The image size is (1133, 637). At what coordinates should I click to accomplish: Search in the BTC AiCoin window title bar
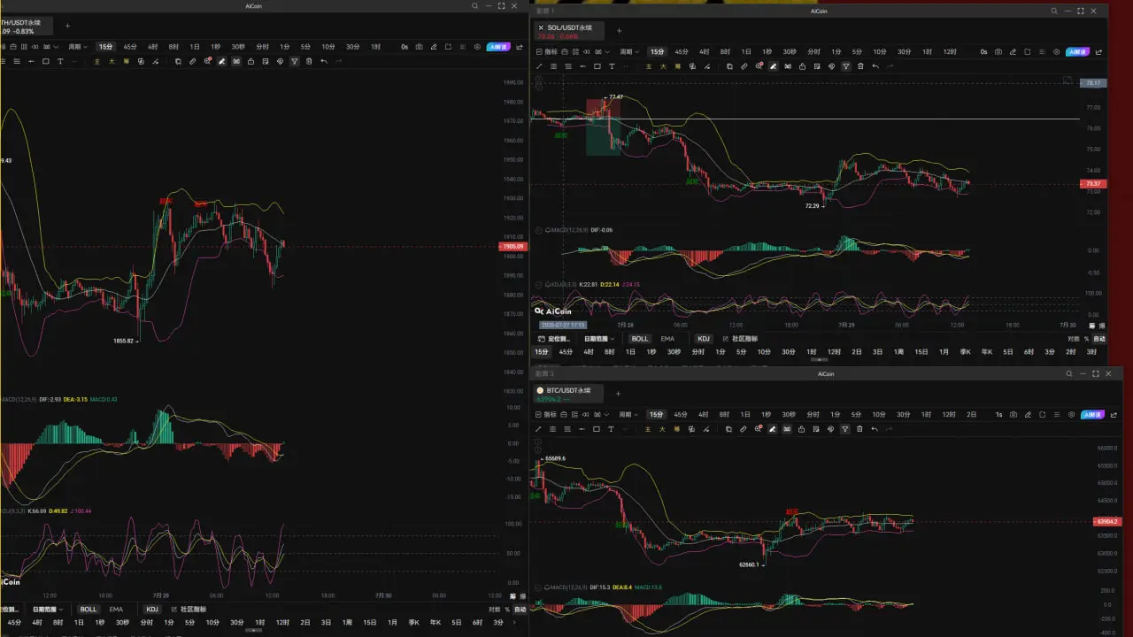1070,373
